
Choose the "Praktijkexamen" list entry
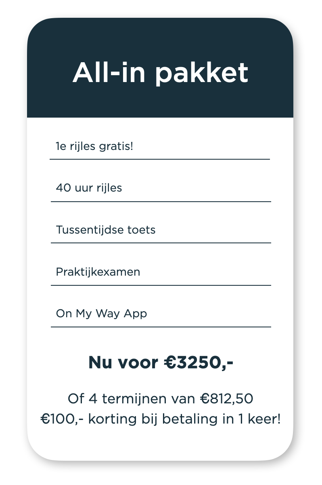click(x=98, y=272)
